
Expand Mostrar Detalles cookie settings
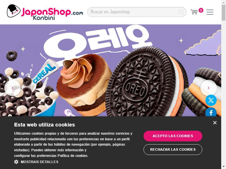(40, 162)
